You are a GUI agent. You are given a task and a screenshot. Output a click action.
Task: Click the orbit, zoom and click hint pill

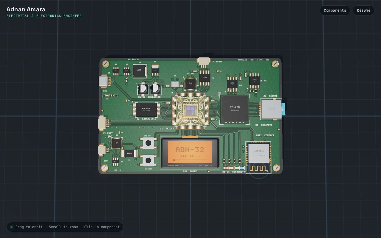coord(65,227)
